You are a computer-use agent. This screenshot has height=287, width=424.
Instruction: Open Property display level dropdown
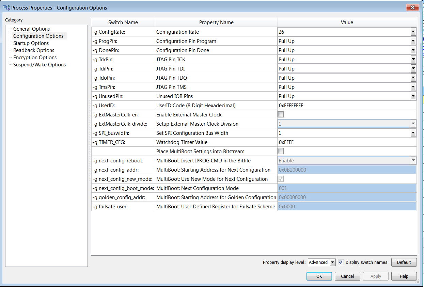[x=333, y=262]
